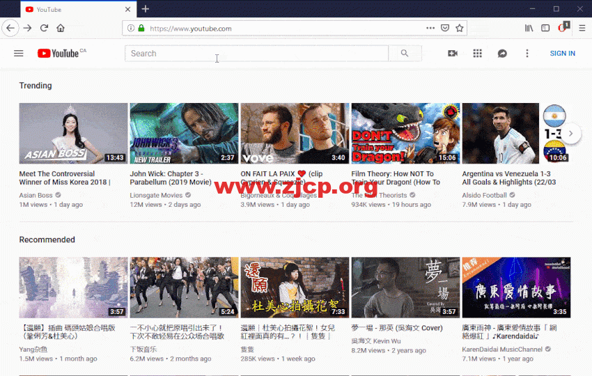Open Asian Boss channel link

[36, 195]
